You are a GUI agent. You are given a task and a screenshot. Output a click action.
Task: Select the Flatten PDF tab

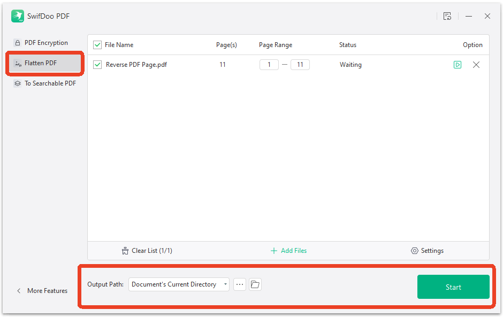(x=45, y=63)
